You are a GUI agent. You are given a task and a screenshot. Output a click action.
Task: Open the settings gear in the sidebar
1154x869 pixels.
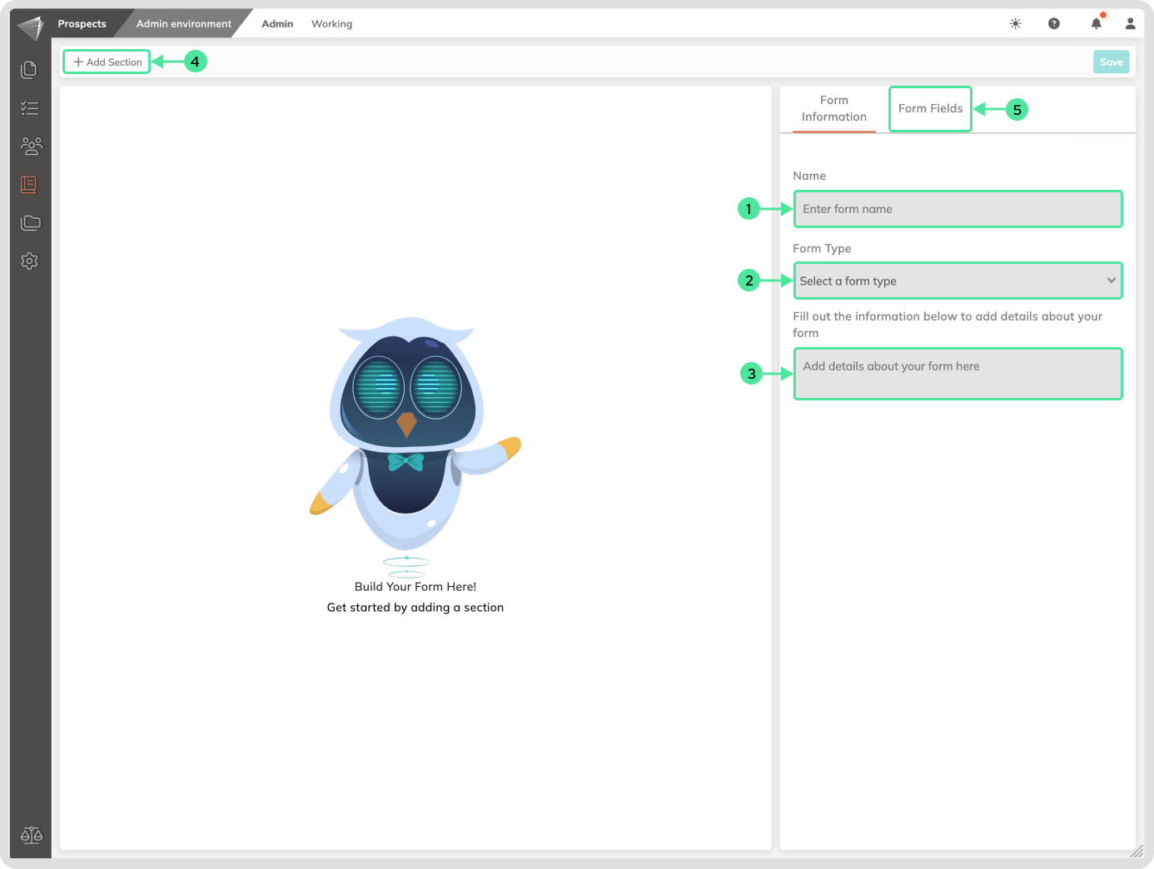[x=29, y=261]
